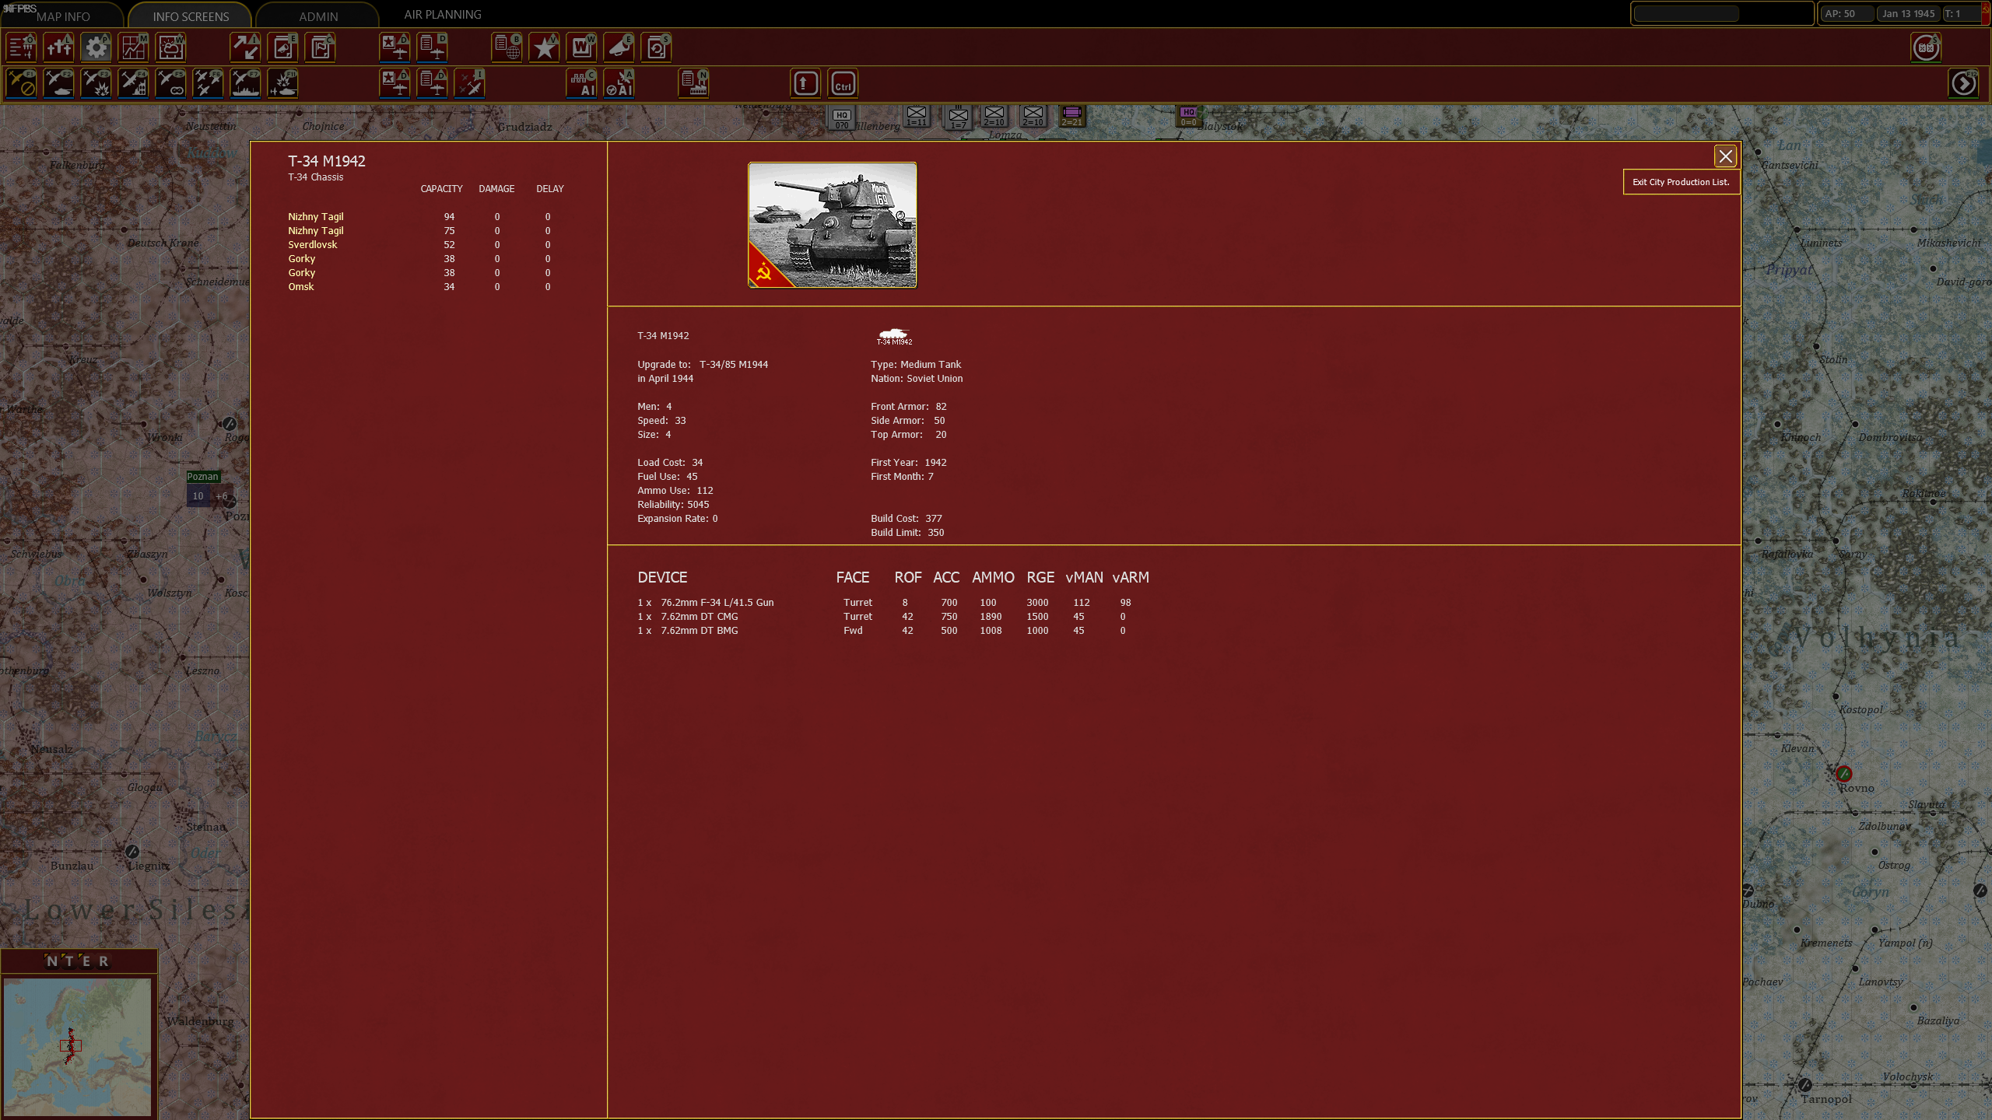Click the megaphone icon marked E
1992x1120 pixels.
[619, 47]
